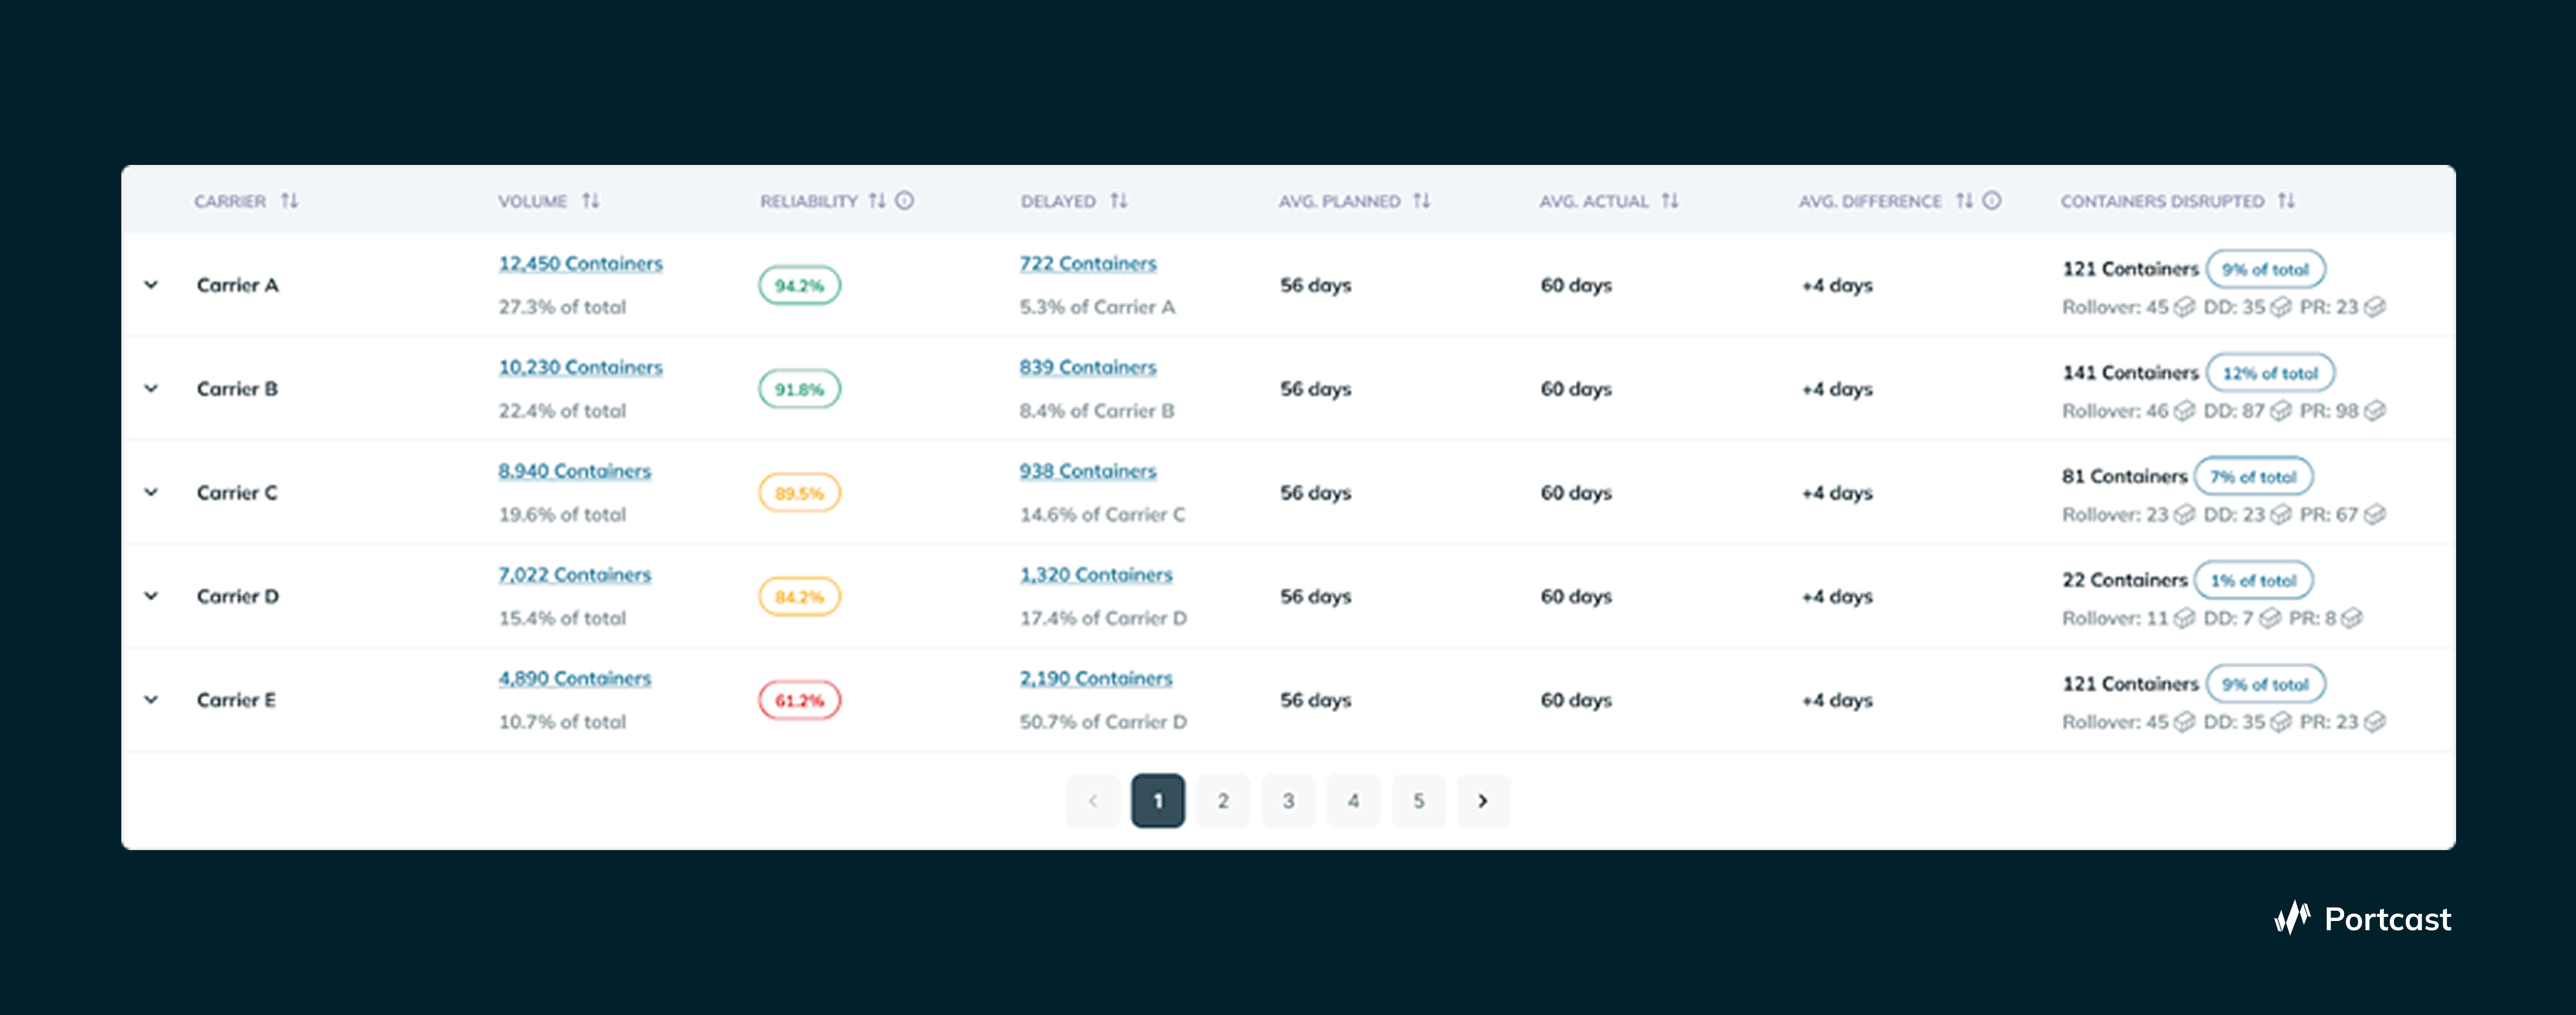This screenshot has height=1015, width=2576.
Task: Click Avg. Difference info icon
Action: [1992, 201]
